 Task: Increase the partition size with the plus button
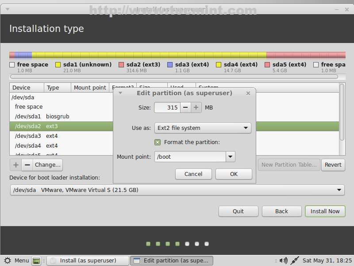tap(196, 108)
